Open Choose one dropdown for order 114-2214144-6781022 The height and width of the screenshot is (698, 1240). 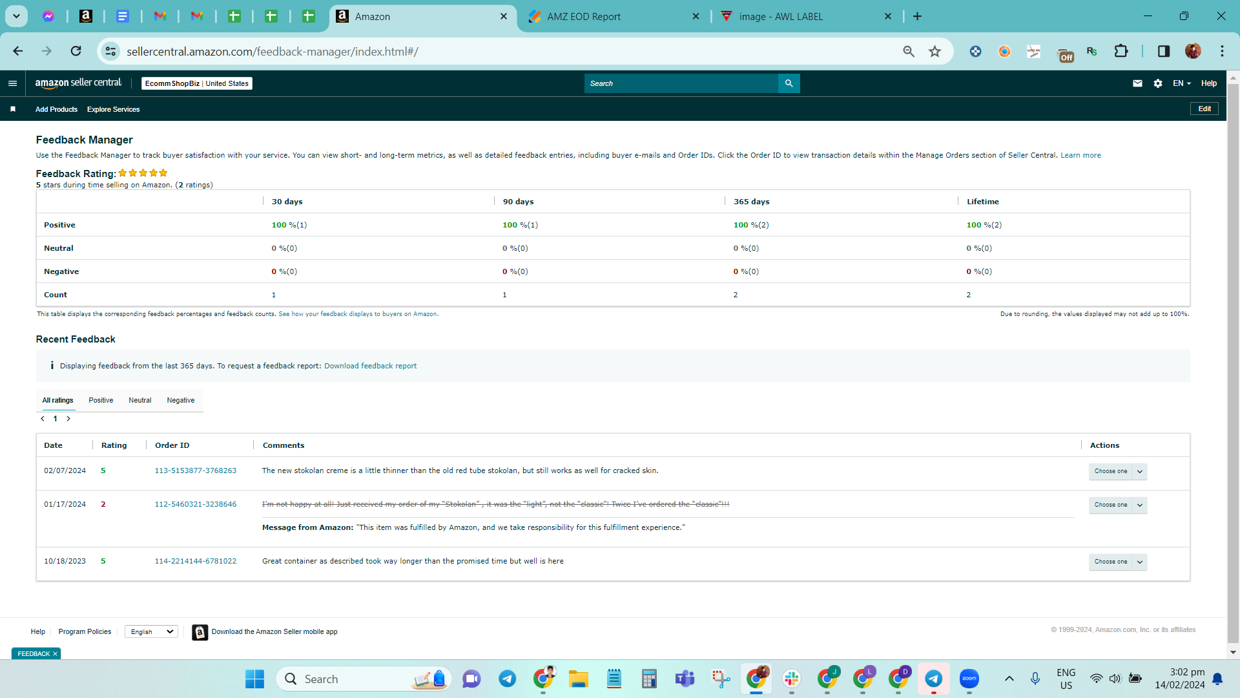1117,562
